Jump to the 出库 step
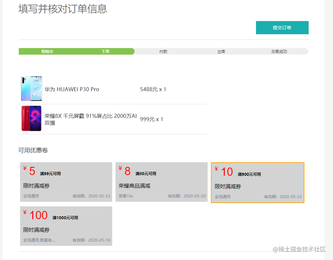The height and width of the screenshot is (260, 333). coord(221,52)
